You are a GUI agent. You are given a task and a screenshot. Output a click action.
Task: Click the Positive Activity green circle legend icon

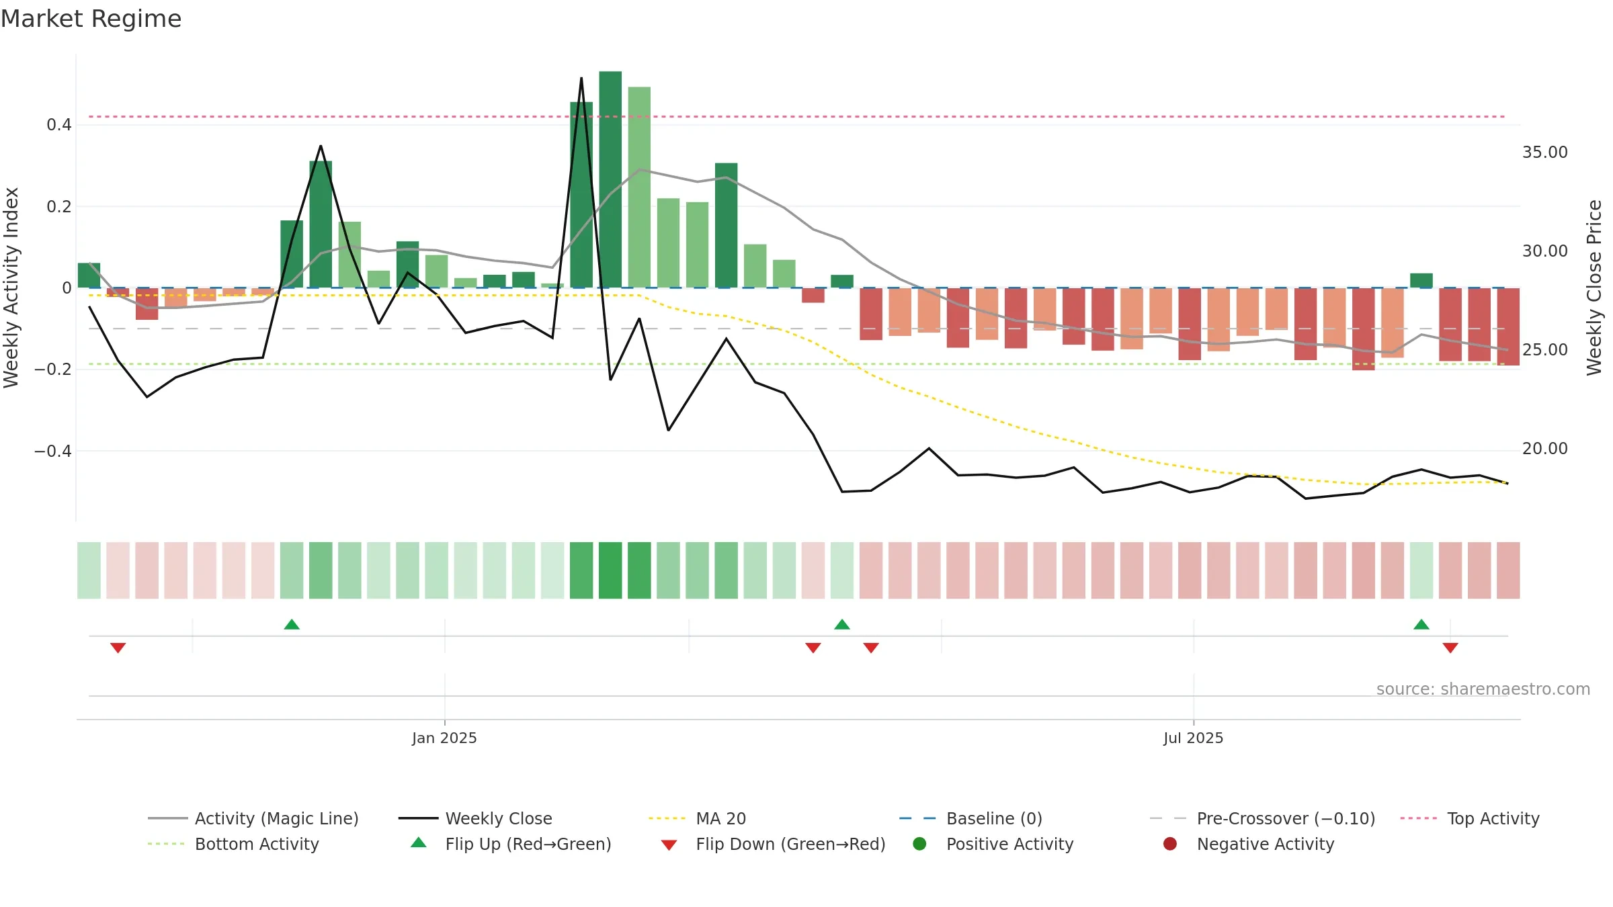click(920, 844)
